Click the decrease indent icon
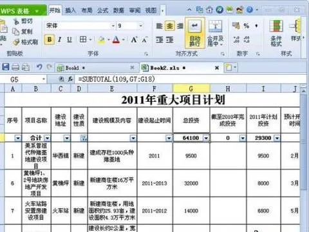Image resolution: width=309 pixels, height=232 pixels. [160, 40]
